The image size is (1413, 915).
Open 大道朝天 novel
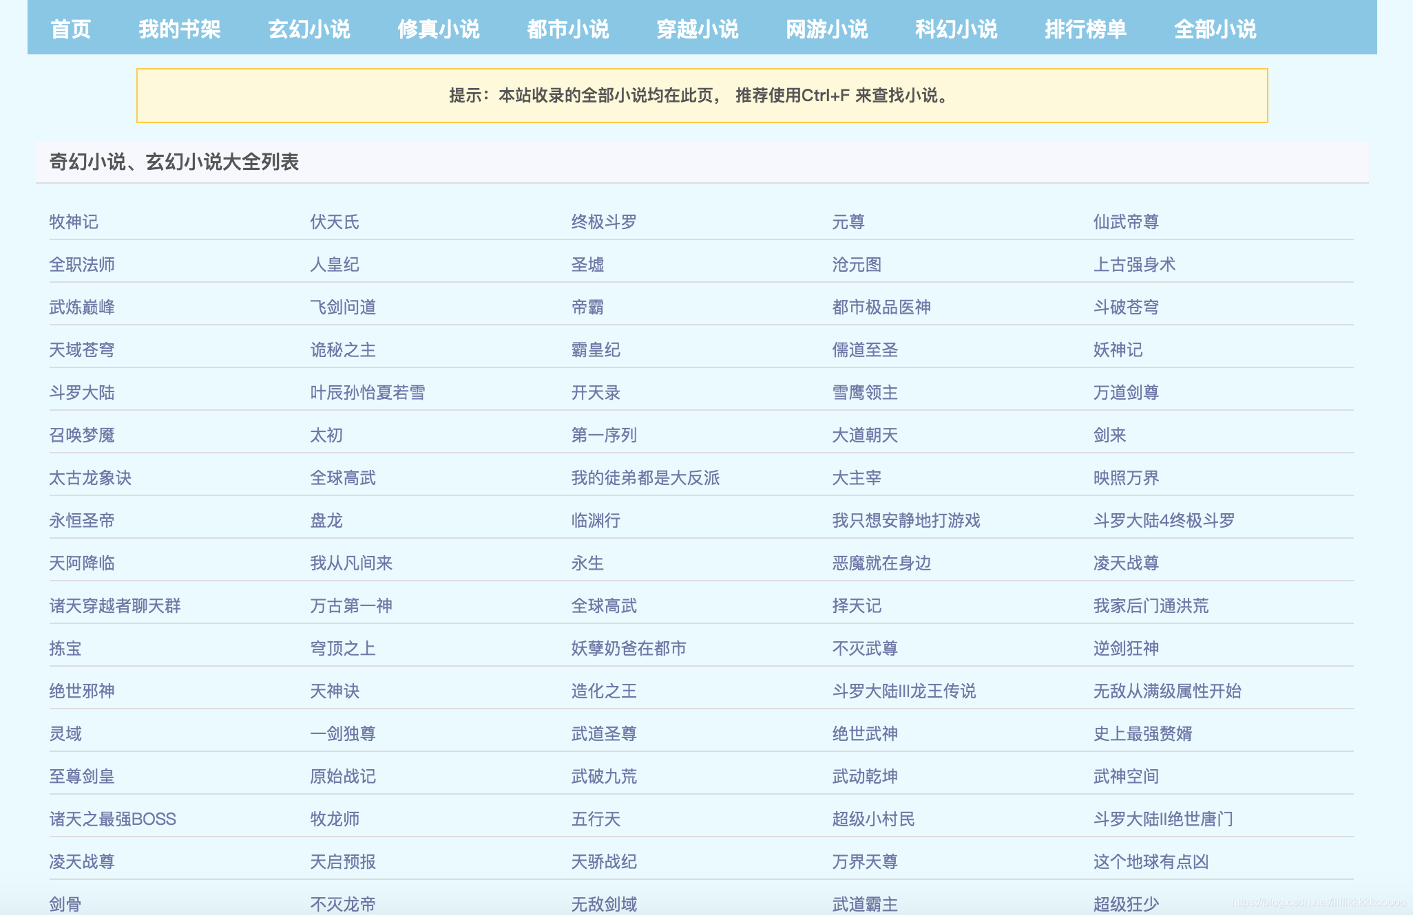pos(865,435)
